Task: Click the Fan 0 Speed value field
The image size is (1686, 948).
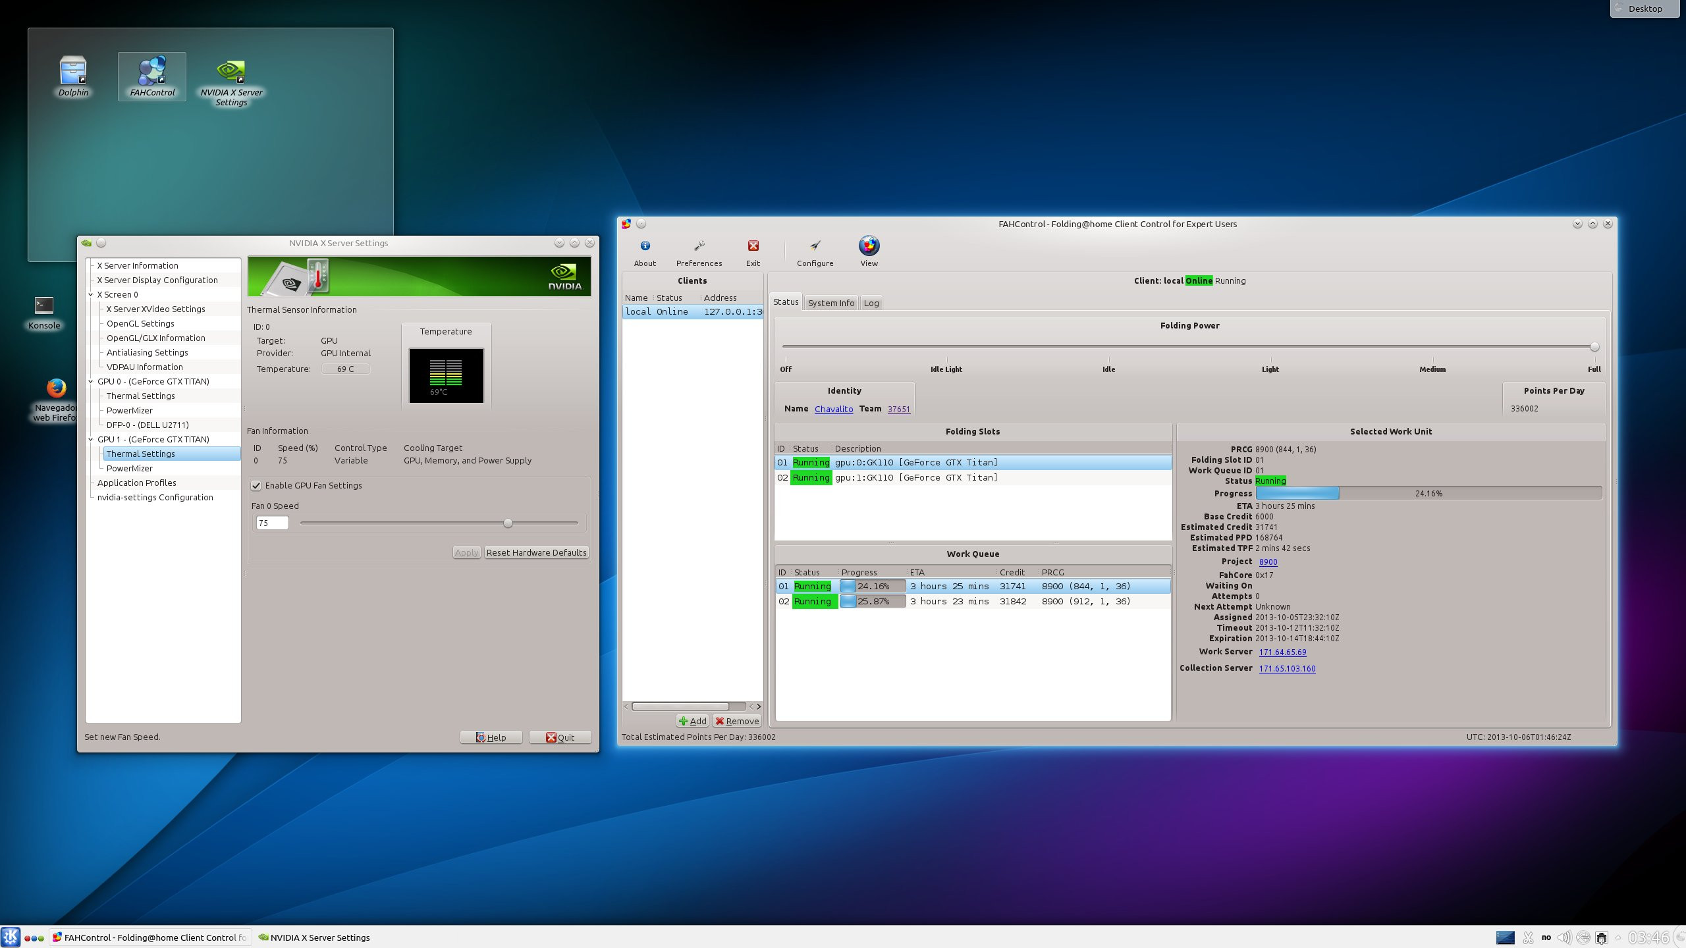Action: pos(272,523)
